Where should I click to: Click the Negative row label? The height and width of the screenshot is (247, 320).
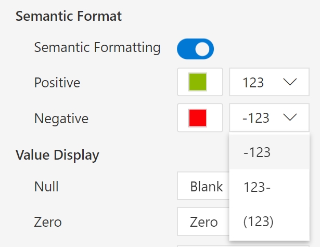(61, 119)
